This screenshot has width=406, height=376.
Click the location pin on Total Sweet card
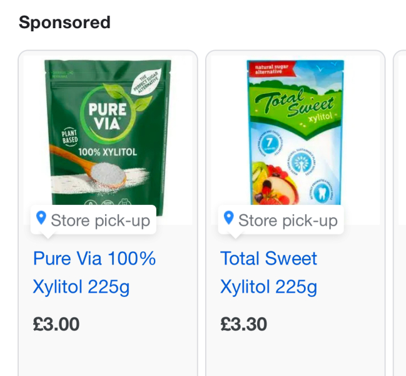[229, 218]
